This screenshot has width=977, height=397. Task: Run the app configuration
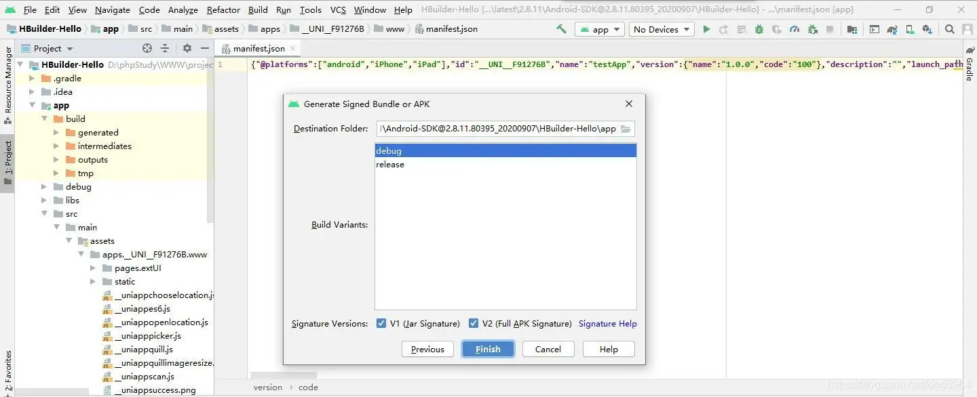tap(706, 29)
